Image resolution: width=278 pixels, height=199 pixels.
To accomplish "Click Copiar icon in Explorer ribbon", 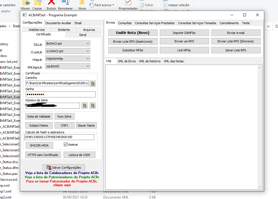I will (x=37, y=3).
